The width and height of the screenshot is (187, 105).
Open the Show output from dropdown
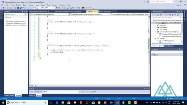click(61, 92)
